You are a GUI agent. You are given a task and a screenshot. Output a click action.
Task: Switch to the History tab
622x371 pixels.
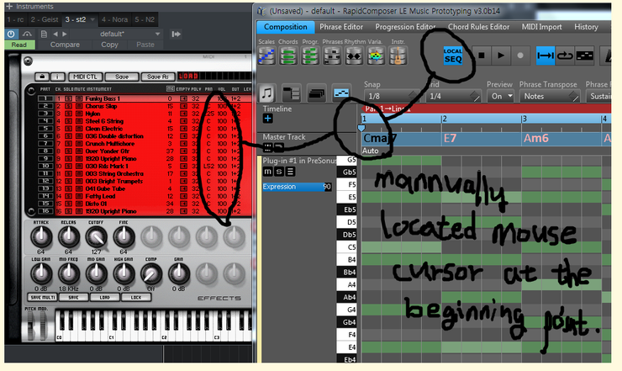(x=586, y=27)
